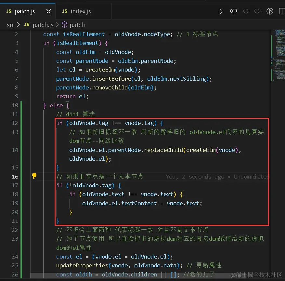Click the JS file icon on patch.js tab
The height and width of the screenshot is (281, 285).
click(9, 11)
